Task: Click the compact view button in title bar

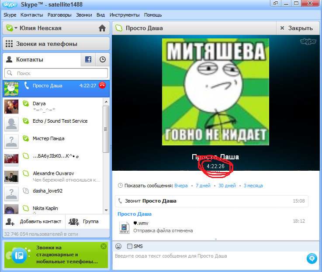Action: 276,3
